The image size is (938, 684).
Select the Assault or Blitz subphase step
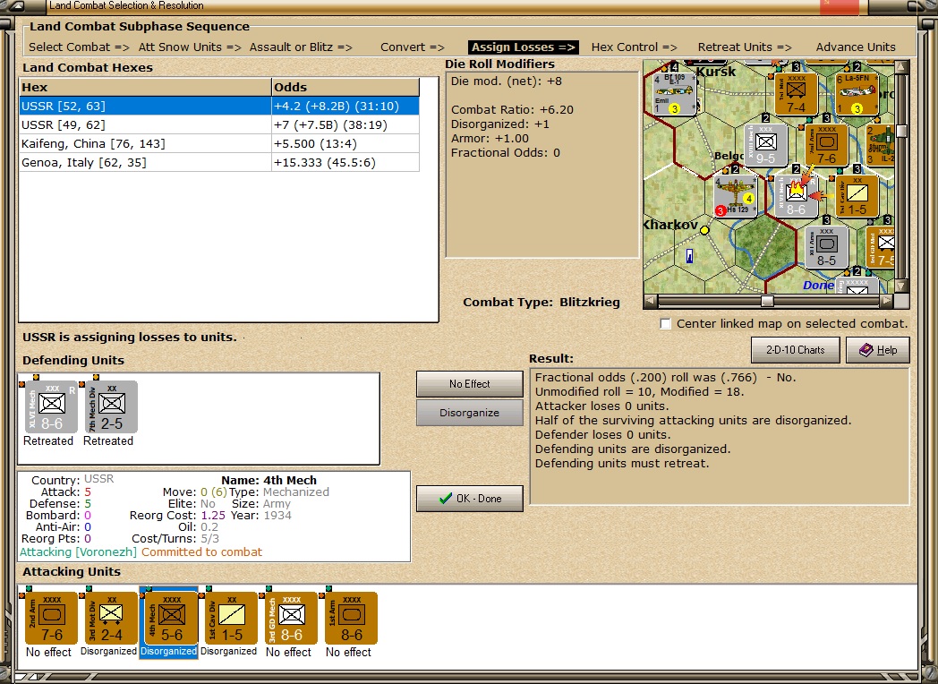[x=301, y=47]
